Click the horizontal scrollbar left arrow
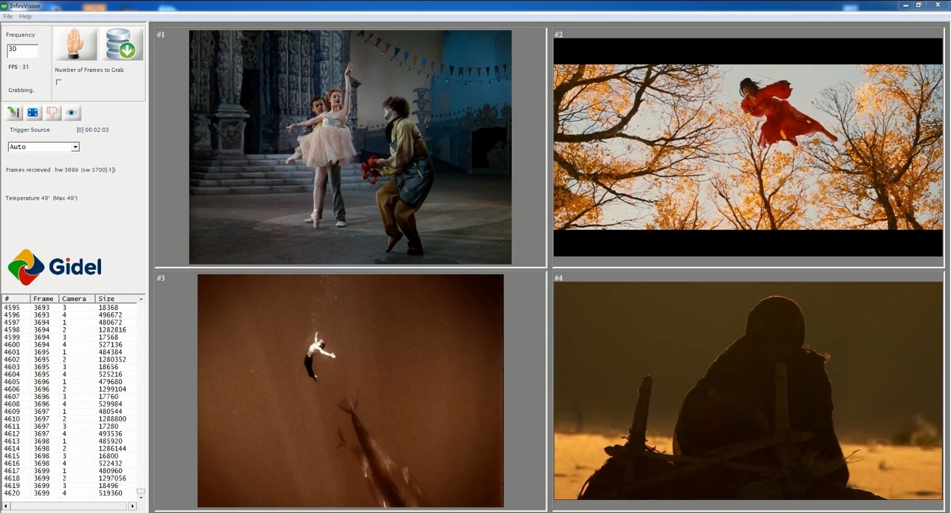Screen dimensions: 951x513 7,506
